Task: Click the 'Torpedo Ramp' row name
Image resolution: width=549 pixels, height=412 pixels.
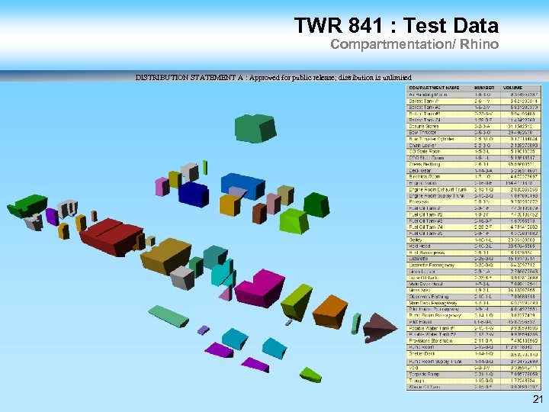Action: click(424, 374)
